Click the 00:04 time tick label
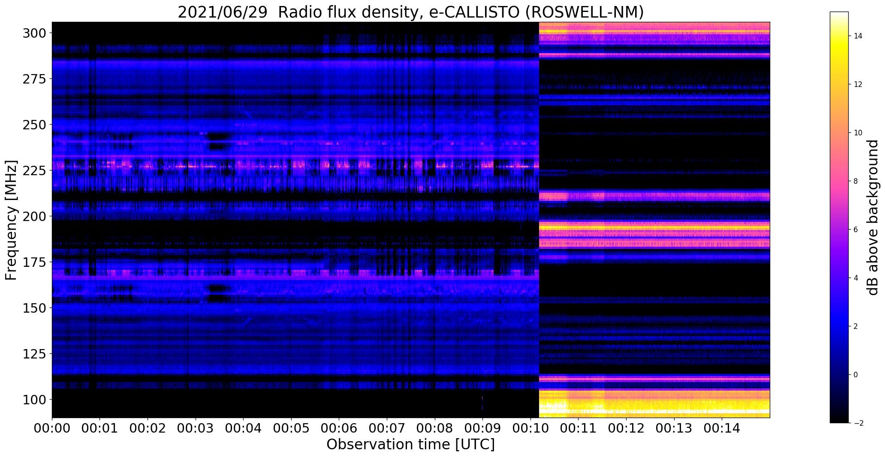 (244, 428)
